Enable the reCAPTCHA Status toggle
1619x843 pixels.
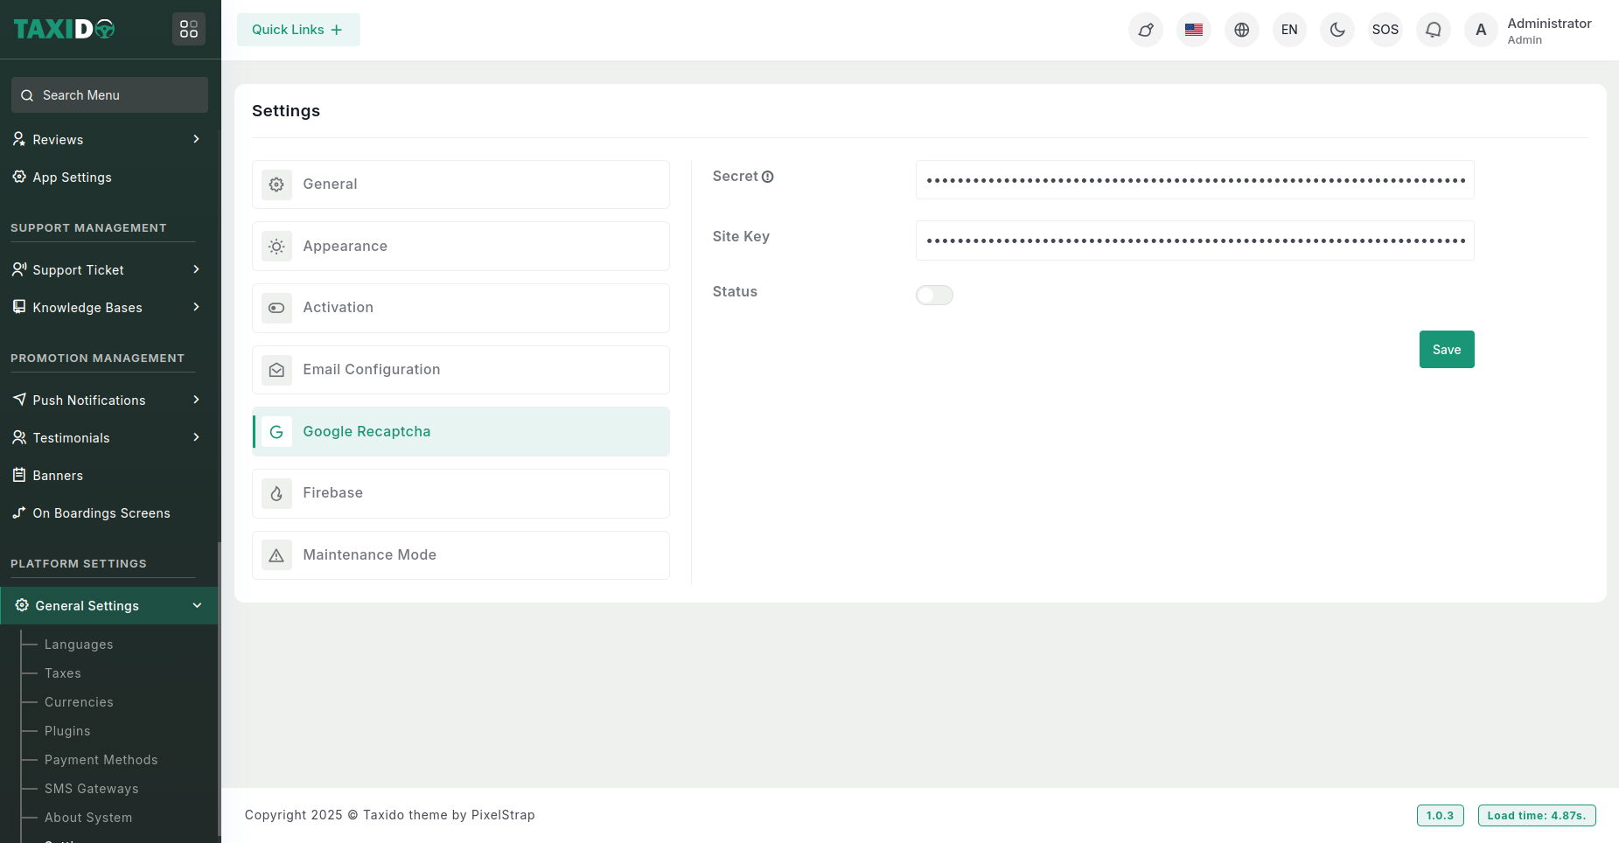point(934,296)
